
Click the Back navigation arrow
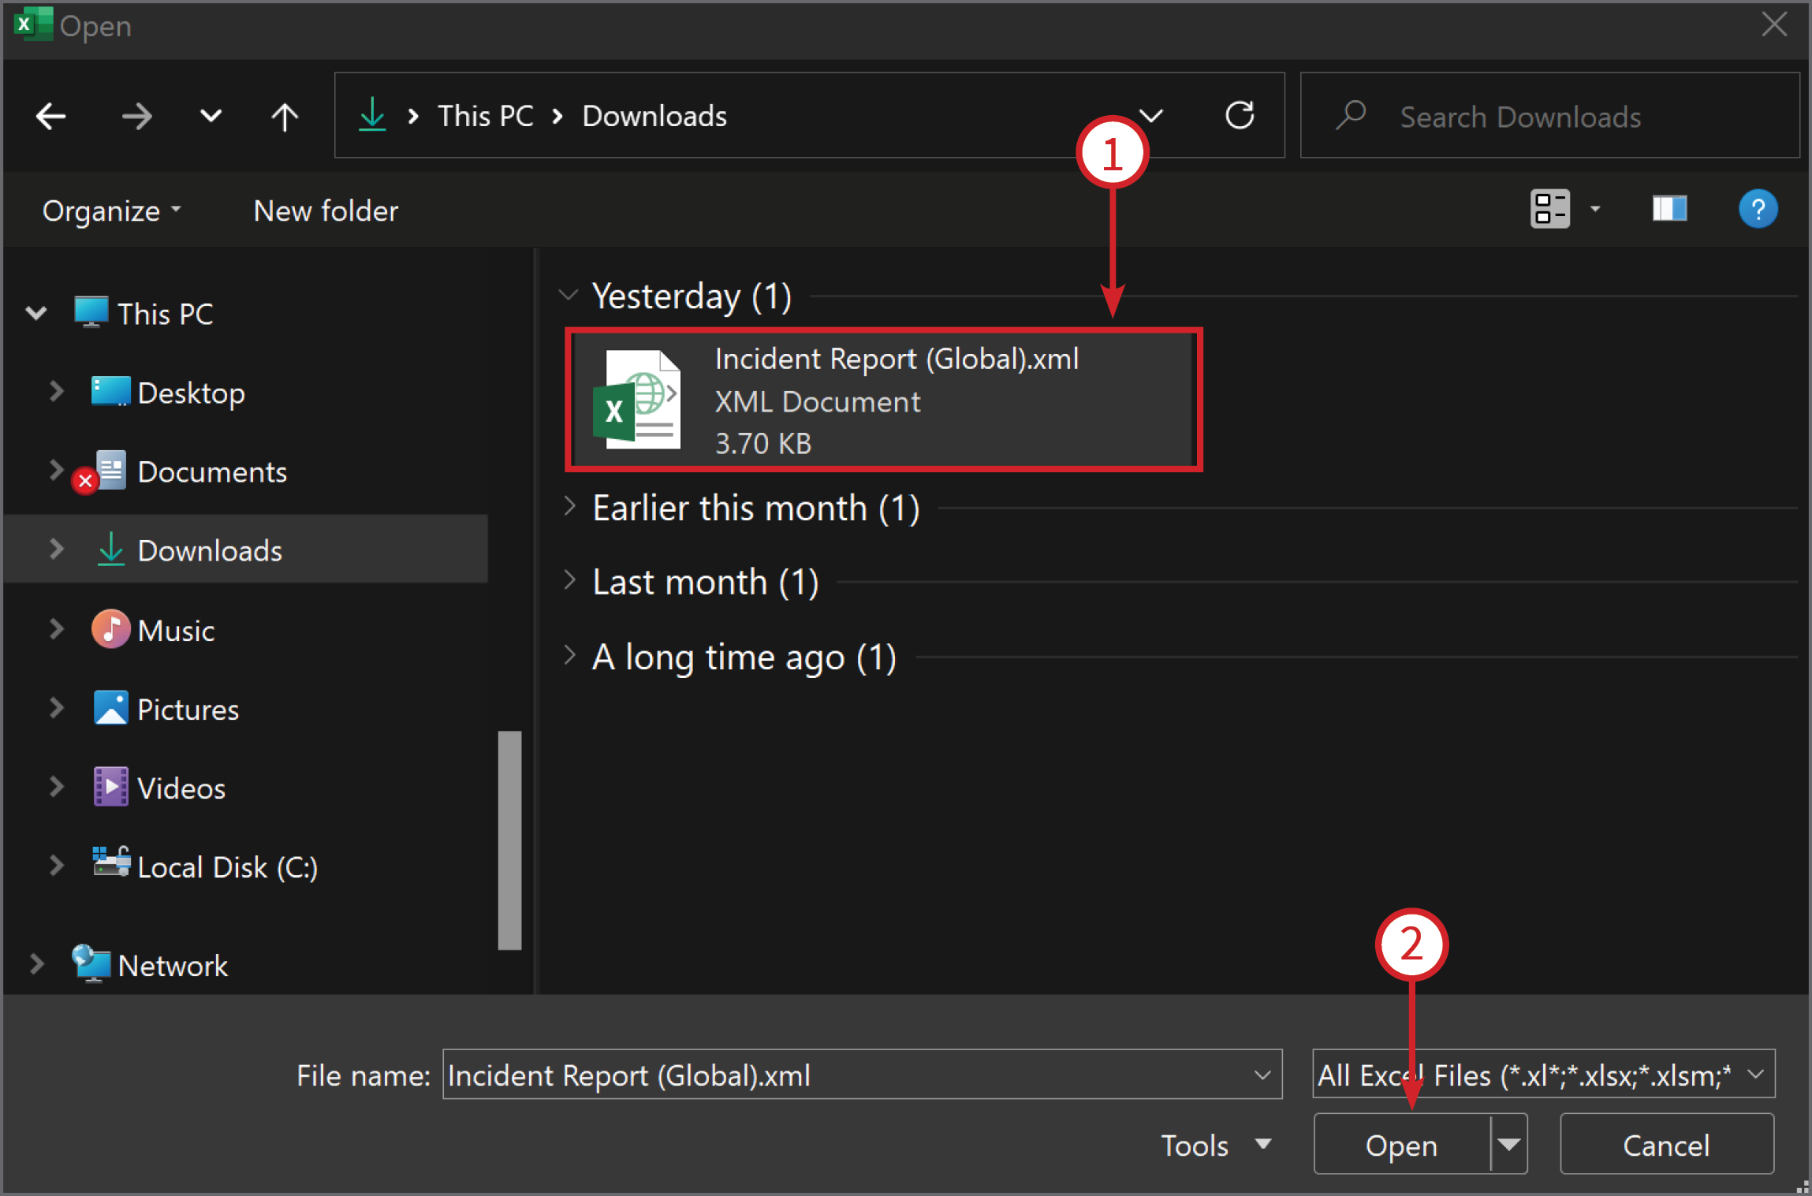point(51,117)
